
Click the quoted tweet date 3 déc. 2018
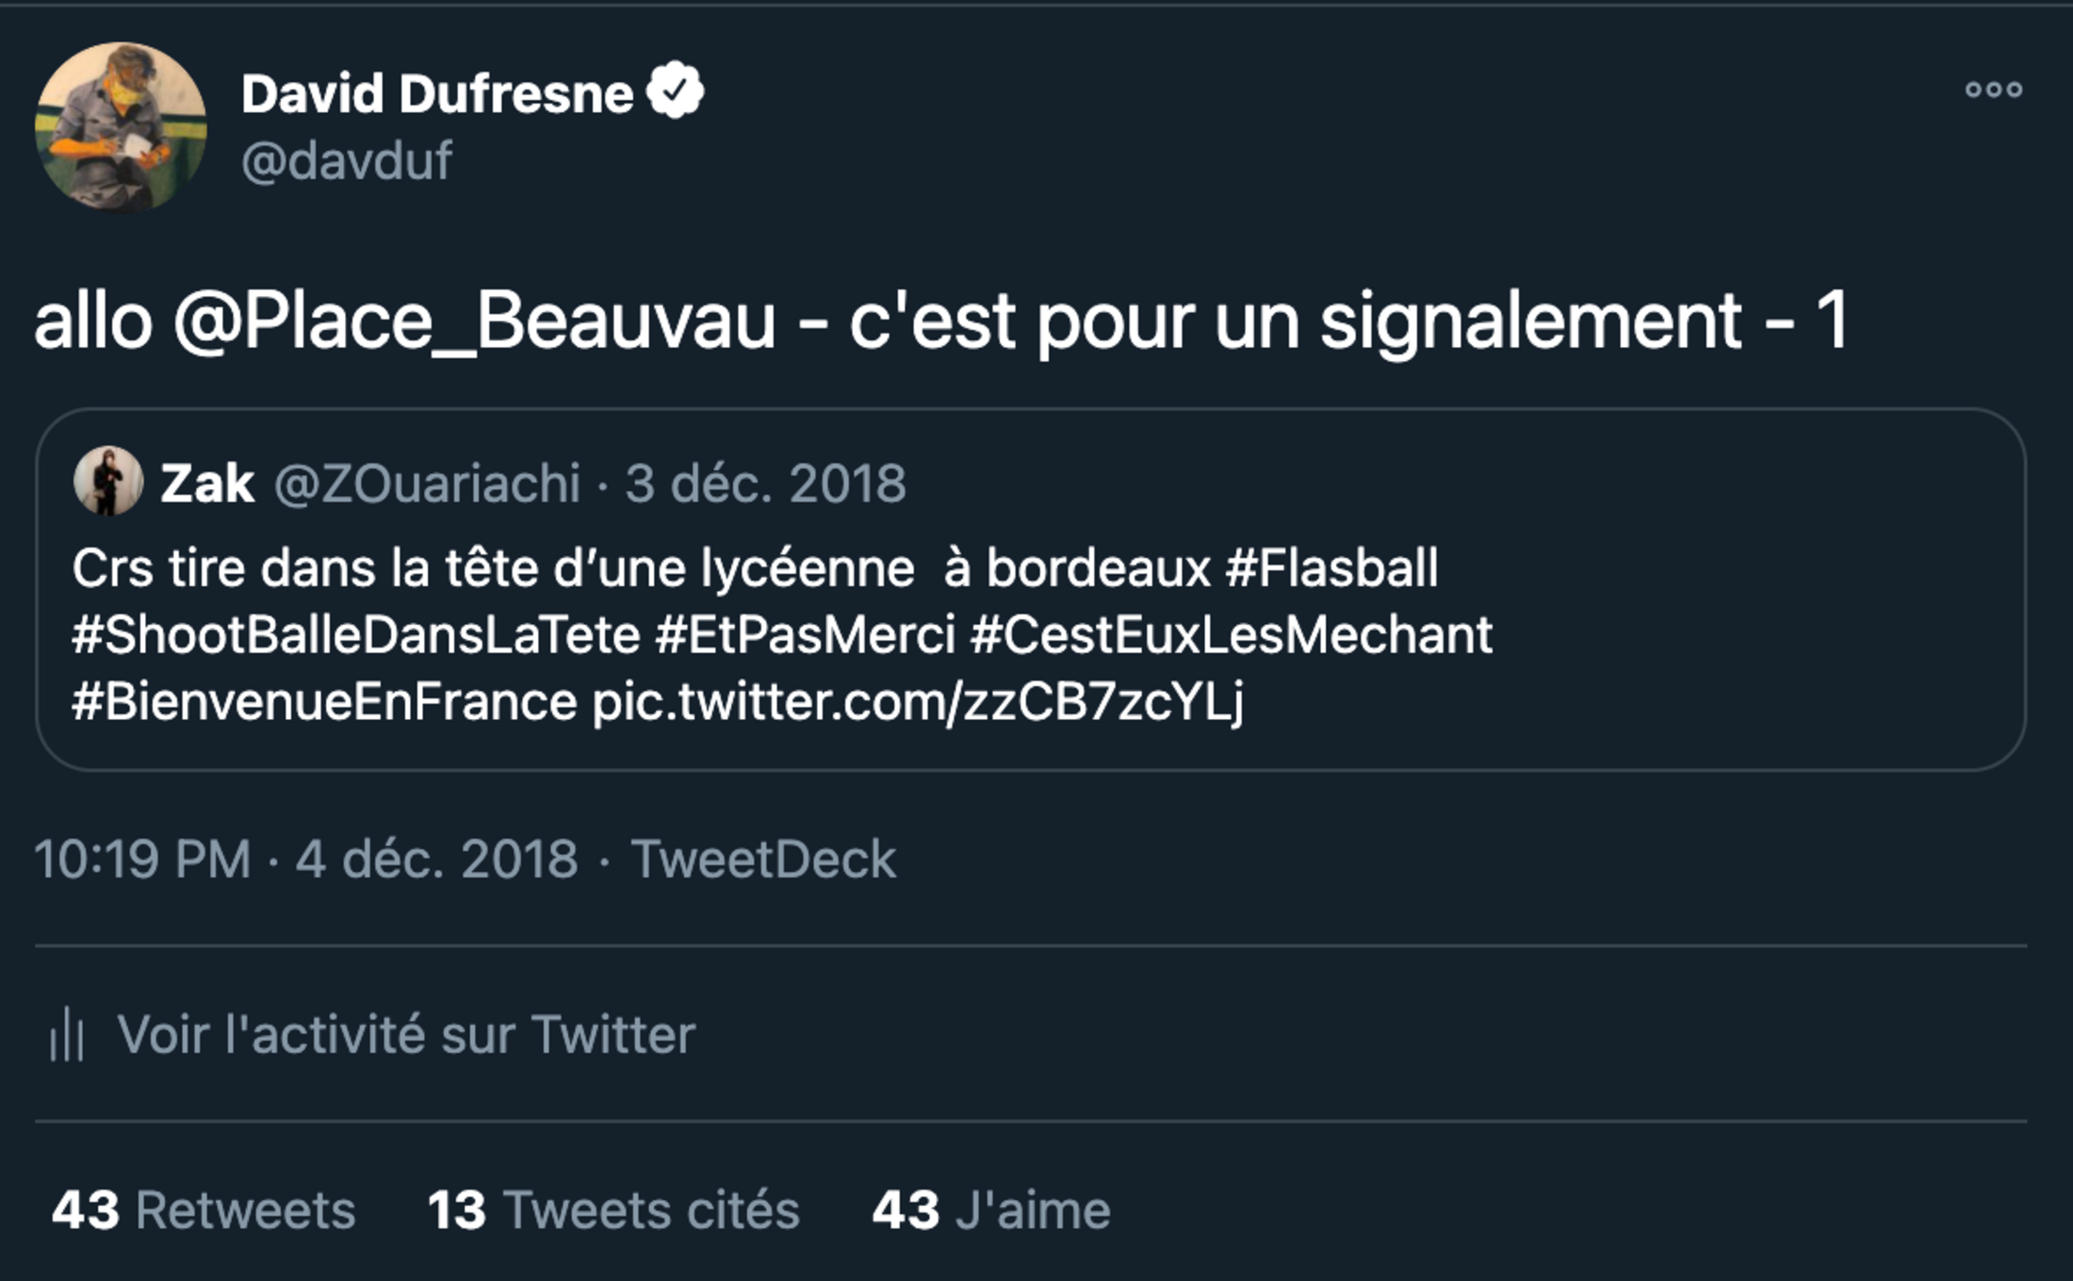765,484
